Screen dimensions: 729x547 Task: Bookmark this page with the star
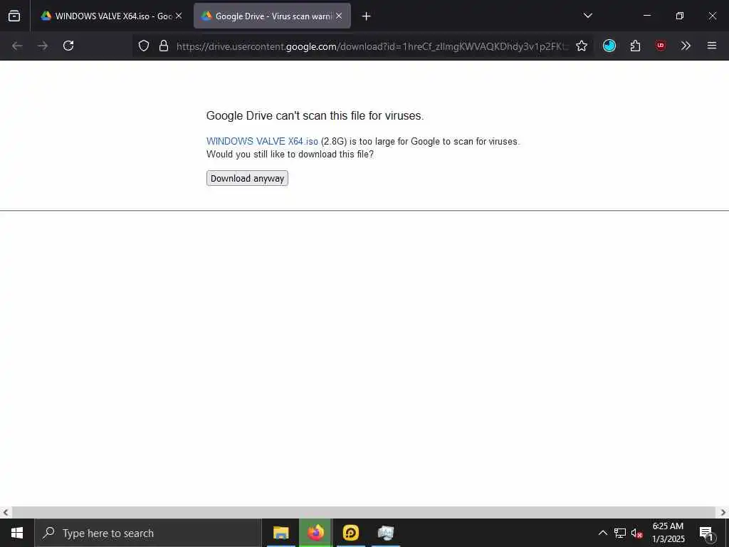click(x=582, y=46)
